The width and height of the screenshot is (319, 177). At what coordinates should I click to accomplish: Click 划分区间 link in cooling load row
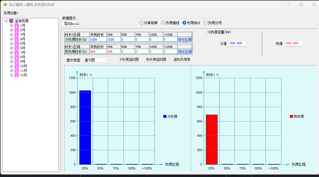185,39
